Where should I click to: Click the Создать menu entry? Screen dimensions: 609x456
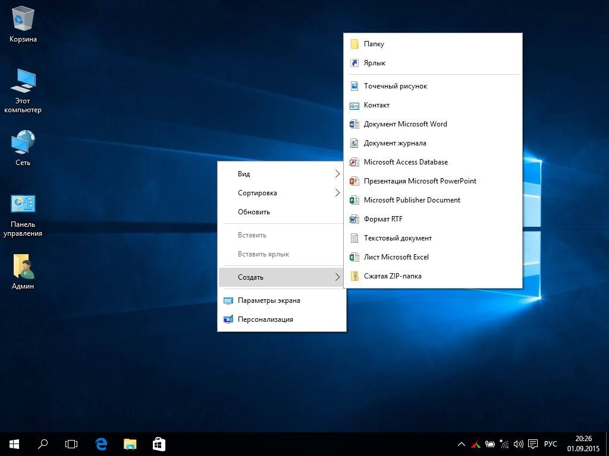click(x=282, y=277)
